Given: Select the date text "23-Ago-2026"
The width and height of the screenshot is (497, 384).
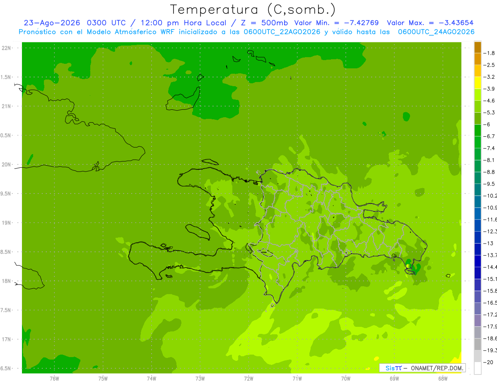Looking at the screenshot, I should point(52,23).
